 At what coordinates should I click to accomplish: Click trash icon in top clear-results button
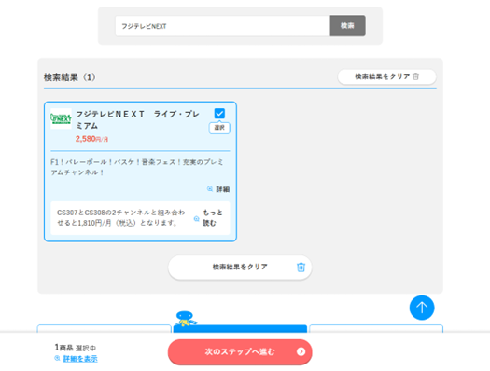pyautogui.click(x=415, y=76)
